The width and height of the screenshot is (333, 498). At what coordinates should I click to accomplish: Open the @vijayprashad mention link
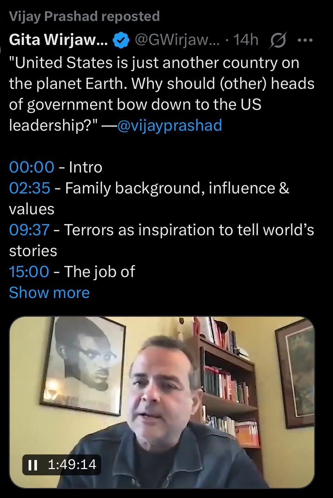169,125
